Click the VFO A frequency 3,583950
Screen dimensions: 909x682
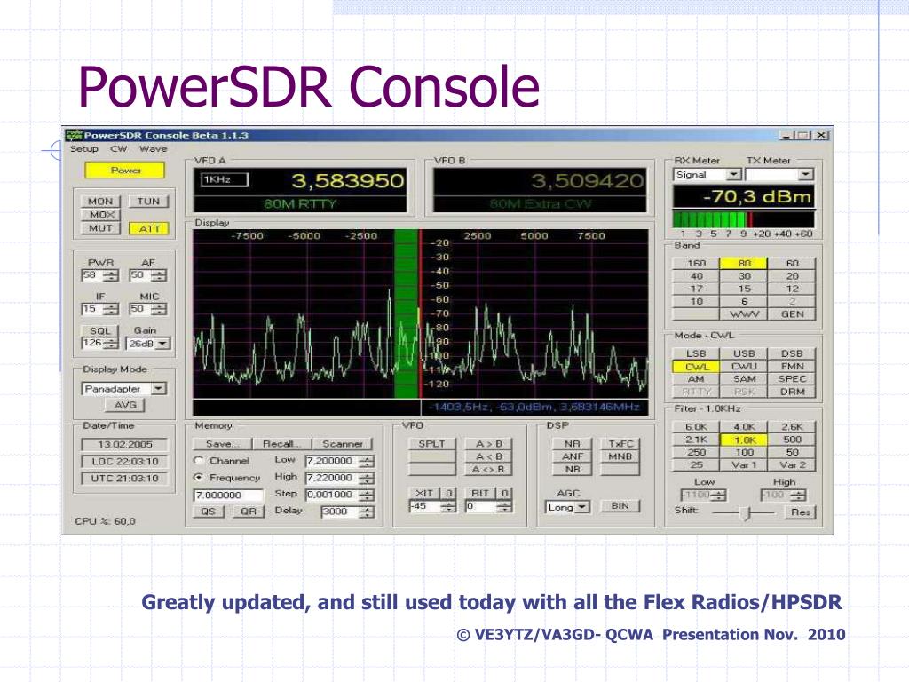tap(347, 181)
